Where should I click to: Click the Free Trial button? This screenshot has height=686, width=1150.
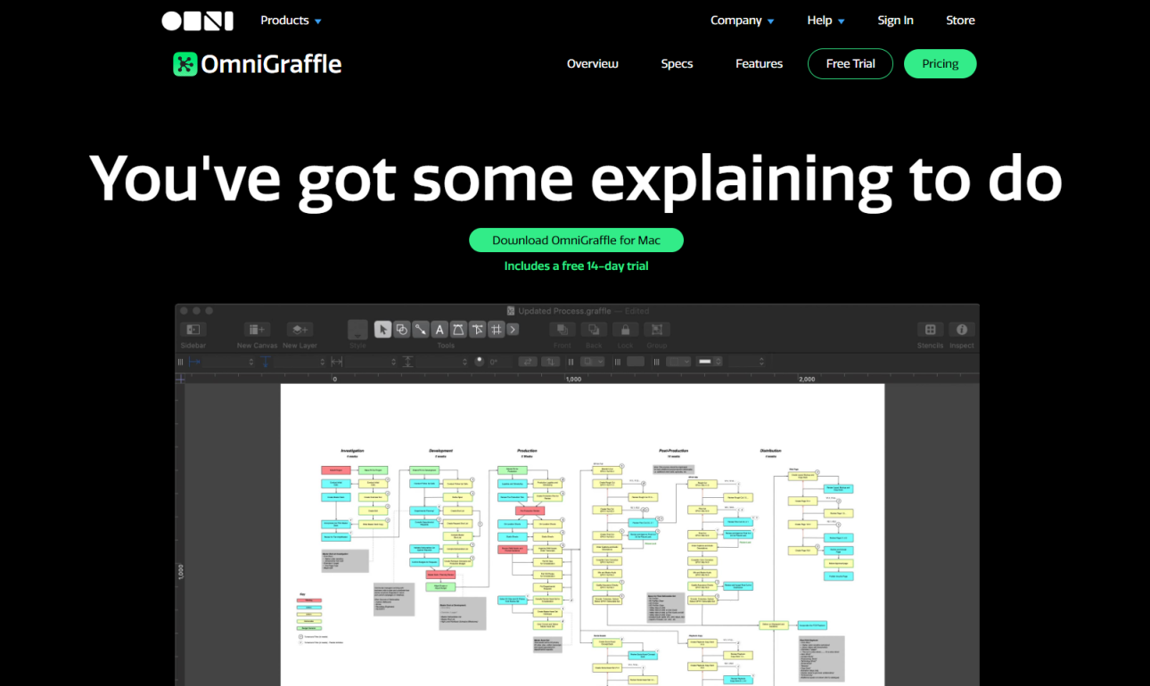click(x=850, y=64)
